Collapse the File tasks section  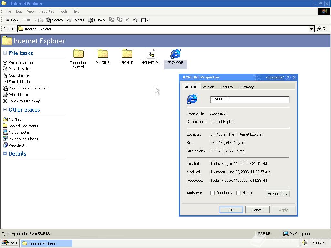(5, 53)
